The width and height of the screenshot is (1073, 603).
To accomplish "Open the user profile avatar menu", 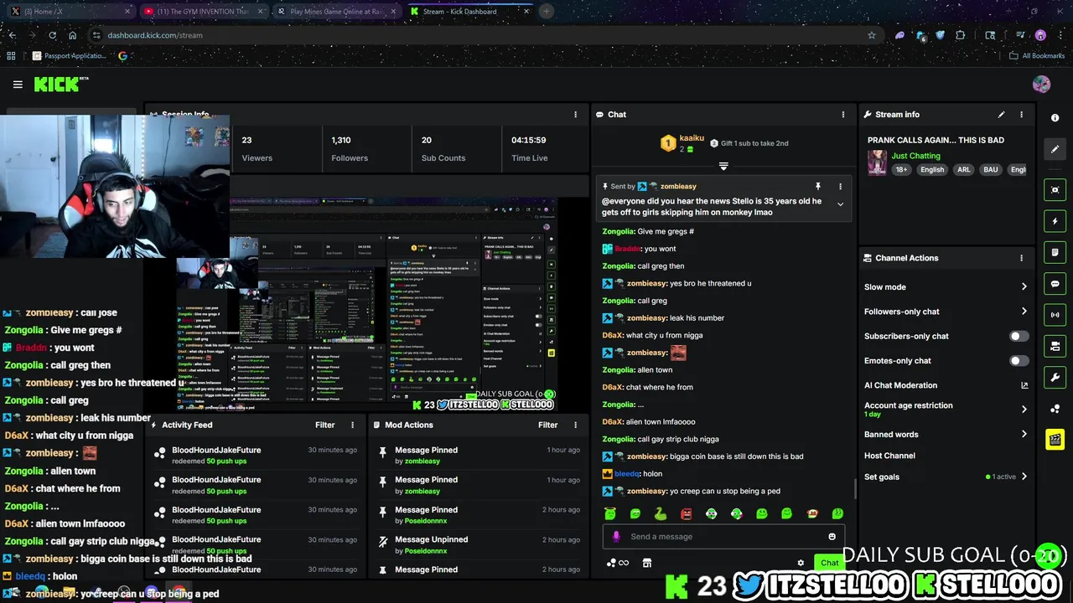I will 1041,85.
